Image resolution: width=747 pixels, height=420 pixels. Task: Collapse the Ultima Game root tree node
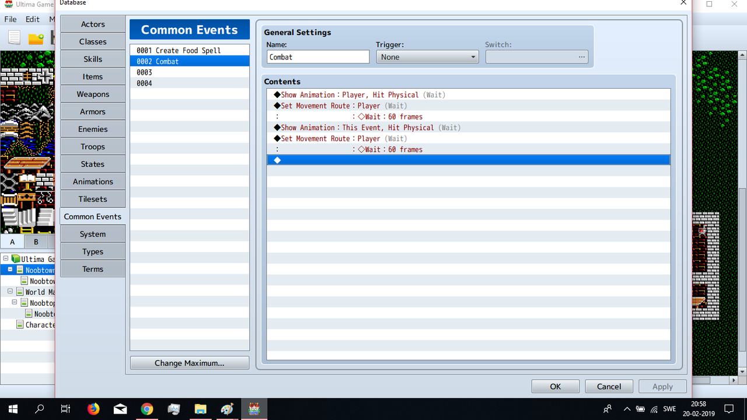(5, 259)
